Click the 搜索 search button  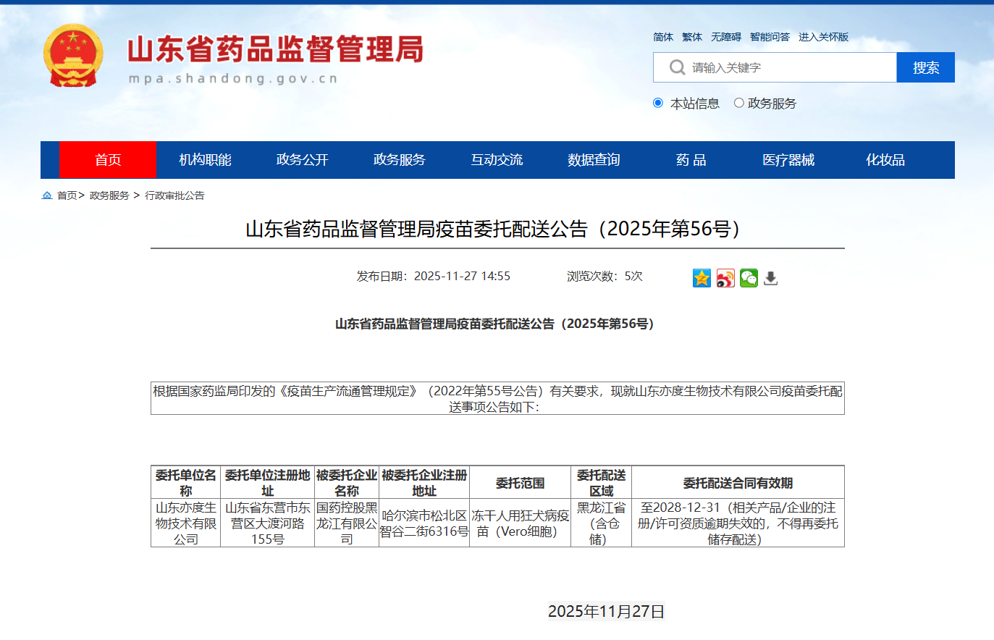click(x=926, y=67)
